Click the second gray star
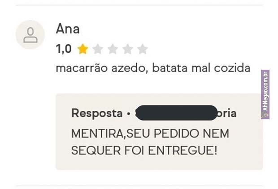Image resolution: width=278 pixels, height=189 pixels. coord(98,49)
